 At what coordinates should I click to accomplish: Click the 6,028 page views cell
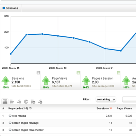[x=129, y=116]
